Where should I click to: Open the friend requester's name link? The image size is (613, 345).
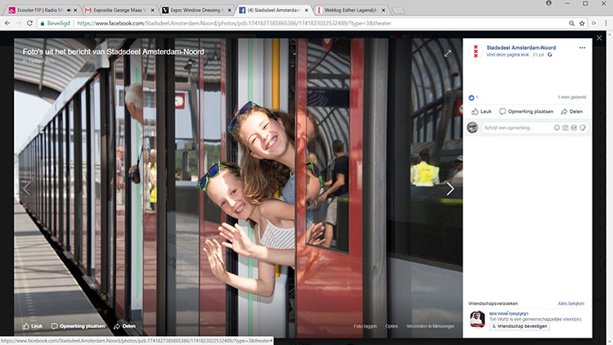pos(508,314)
